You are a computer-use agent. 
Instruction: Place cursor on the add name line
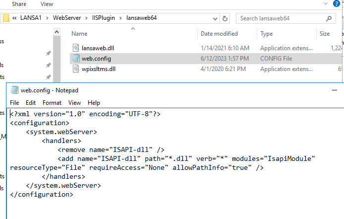click(186, 159)
